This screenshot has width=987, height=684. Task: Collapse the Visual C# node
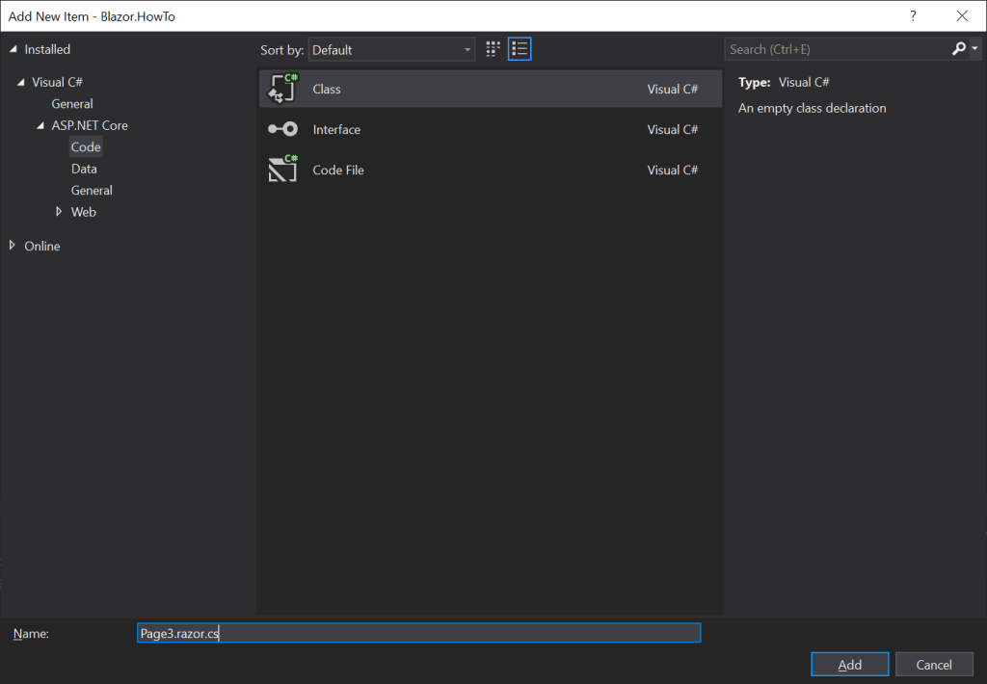(21, 82)
